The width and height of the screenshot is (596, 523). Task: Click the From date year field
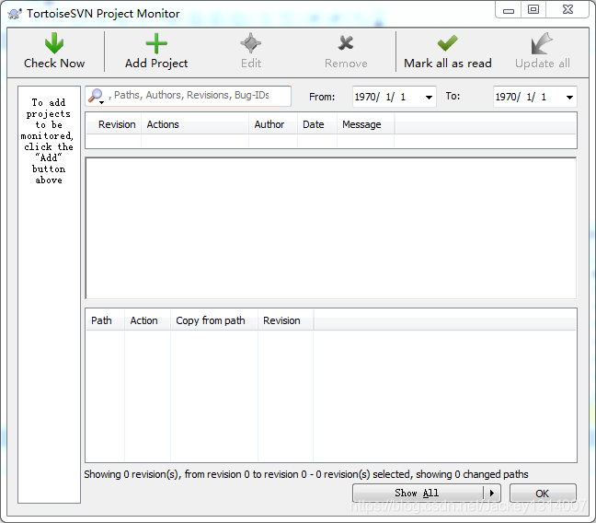364,97
